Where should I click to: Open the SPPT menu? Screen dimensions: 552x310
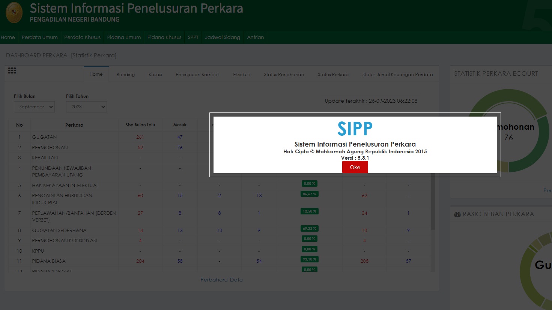(x=193, y=37)
